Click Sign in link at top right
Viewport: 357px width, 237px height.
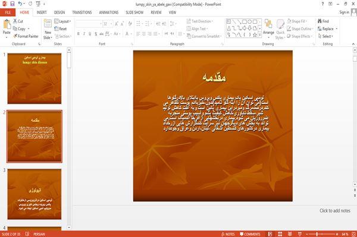coord(344,12)
